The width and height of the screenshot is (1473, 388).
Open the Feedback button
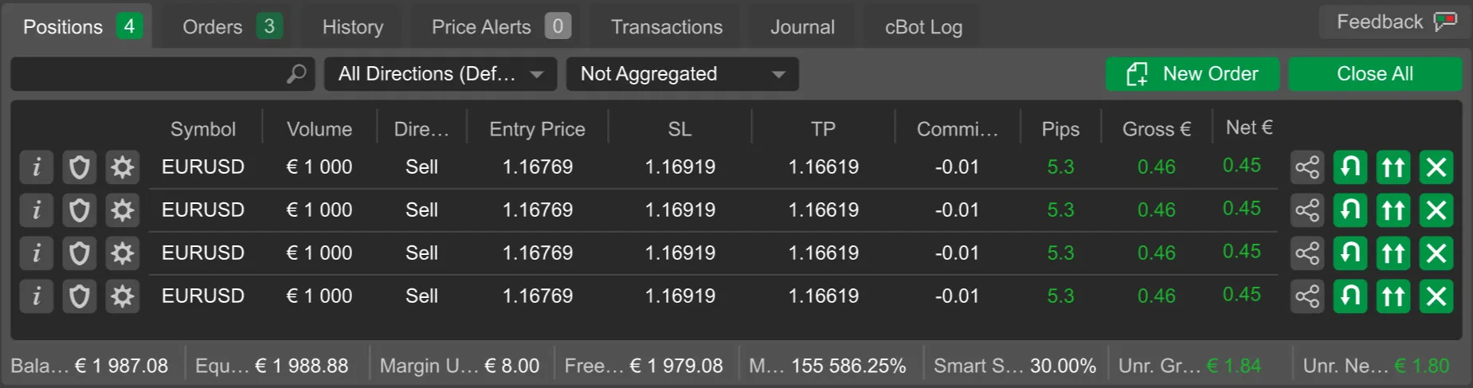[1396, 22]
